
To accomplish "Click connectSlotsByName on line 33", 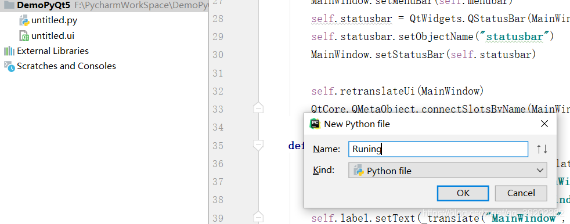I will click(474, 109).
